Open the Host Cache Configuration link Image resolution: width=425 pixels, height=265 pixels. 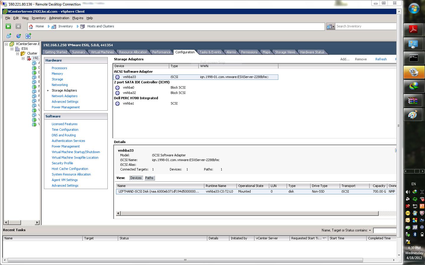pyautogui.click(x=70, y=169)
